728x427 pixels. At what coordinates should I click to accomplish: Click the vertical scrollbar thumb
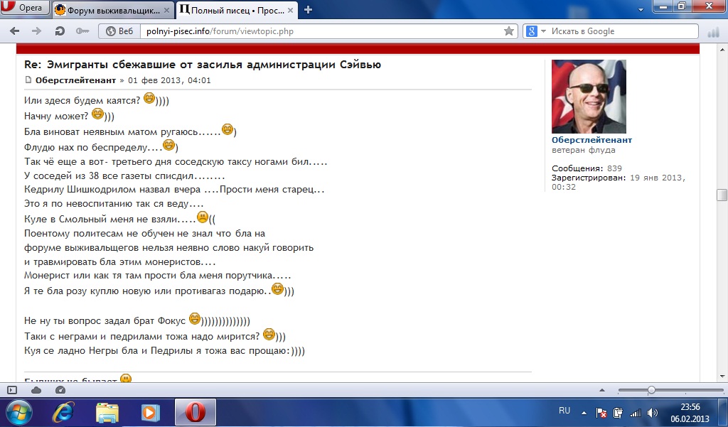pyautogui.click(x=722, y=195)
